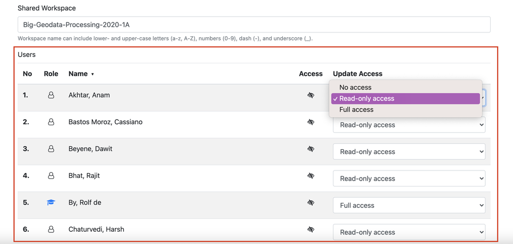Click the user icon beside Chaturvedi, Harsh
The image size is (513, 244).
click(51, 230)
